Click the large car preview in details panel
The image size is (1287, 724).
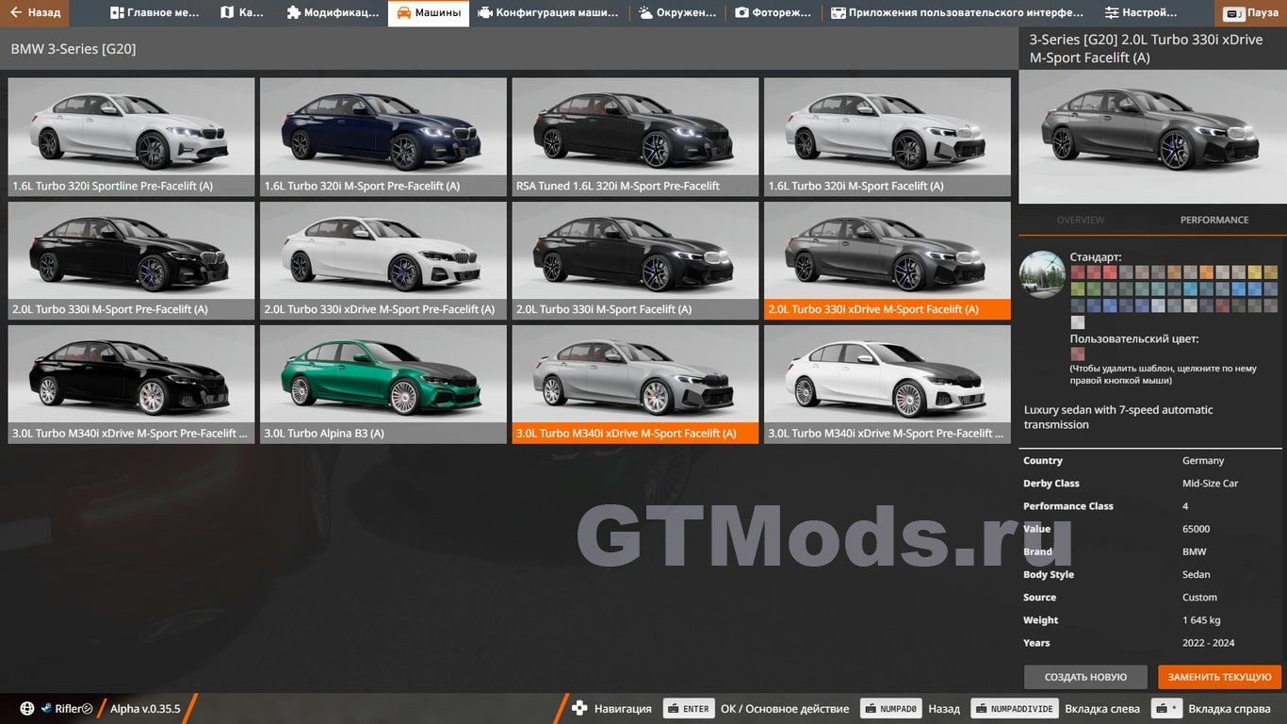(x=1152, y=137)
